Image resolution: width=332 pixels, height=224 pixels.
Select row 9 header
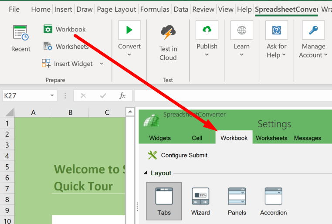point(7,210)
